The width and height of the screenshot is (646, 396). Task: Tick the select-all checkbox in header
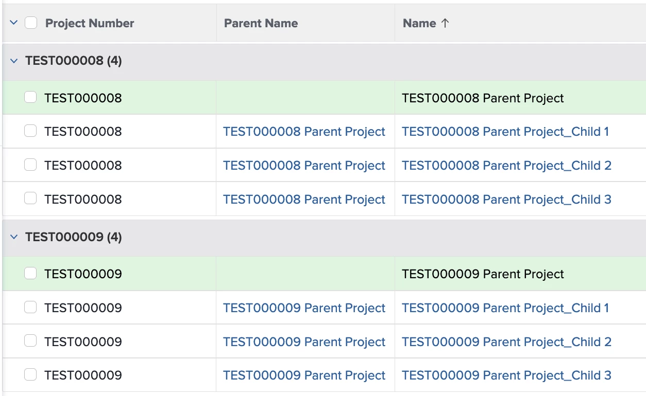(x=31, y=23)
